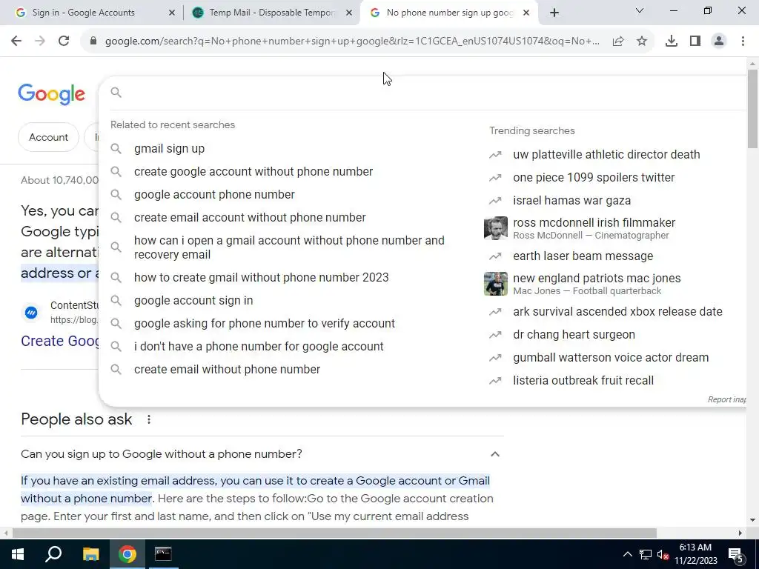This screenshot has height=569, width=759.
Task: Open trending 'one piece 1099 spoilers twitter'
Action: point(594,178)
